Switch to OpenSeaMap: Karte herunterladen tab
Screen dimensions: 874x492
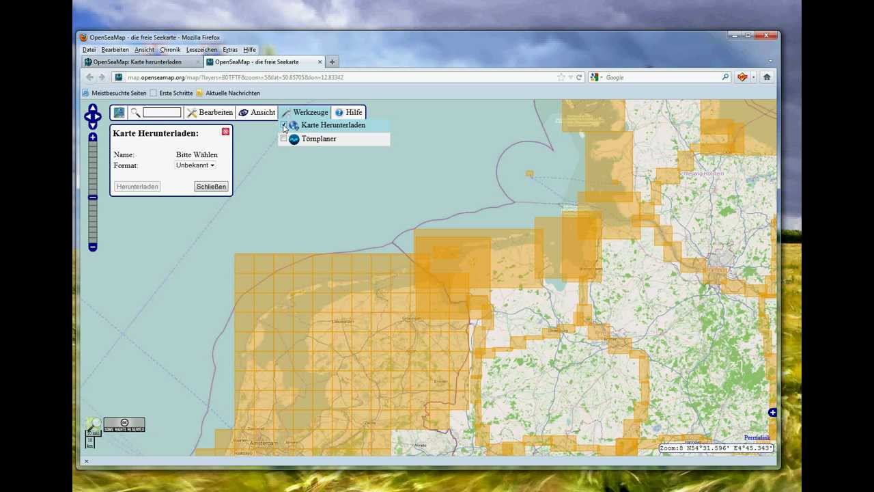(142, 61)
